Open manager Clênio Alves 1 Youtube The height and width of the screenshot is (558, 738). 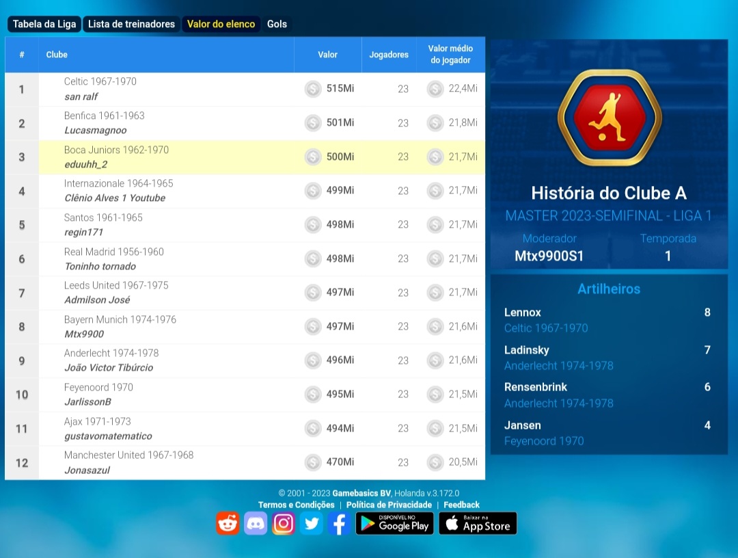[115, 198]
